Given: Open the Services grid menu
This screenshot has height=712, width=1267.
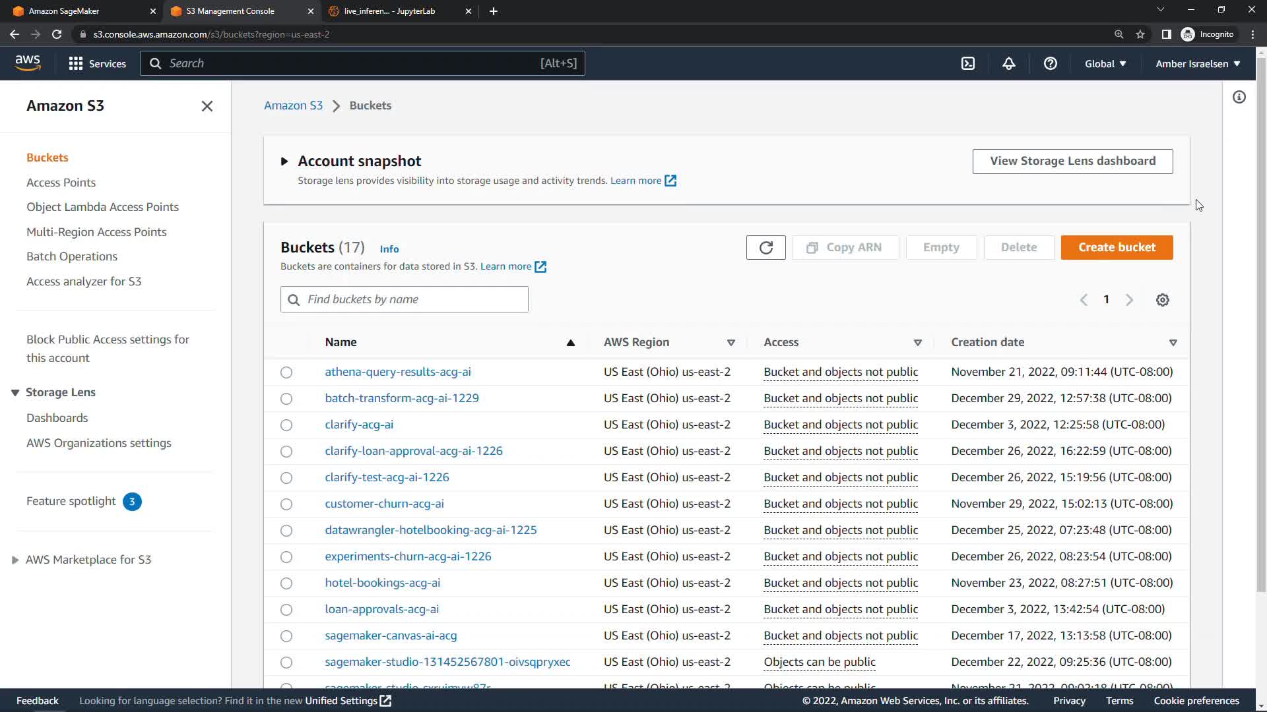Looking at the screenshot, I should (x=76, y=63).
